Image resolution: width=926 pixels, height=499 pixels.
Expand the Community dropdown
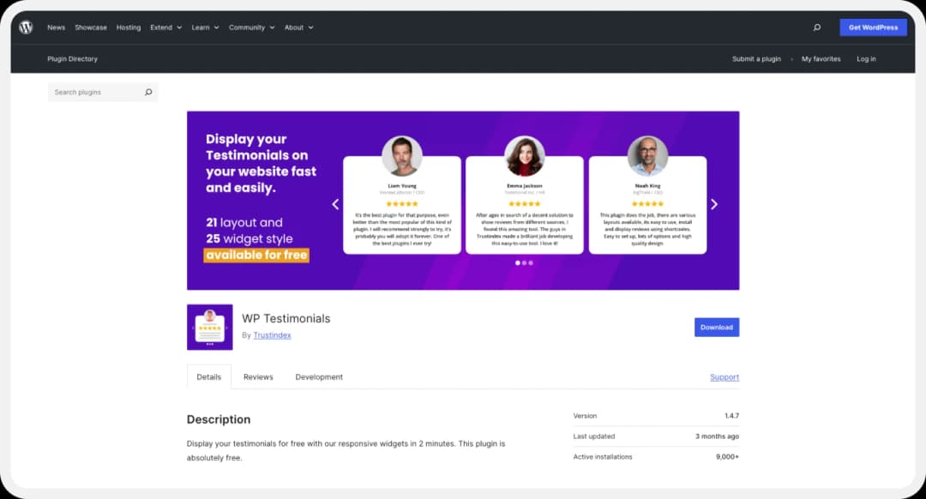coord(250,27)
